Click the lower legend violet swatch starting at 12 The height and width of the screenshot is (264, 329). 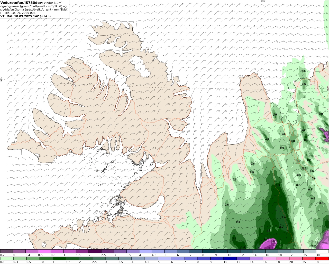pyautogui.click(x=243, y=259)
